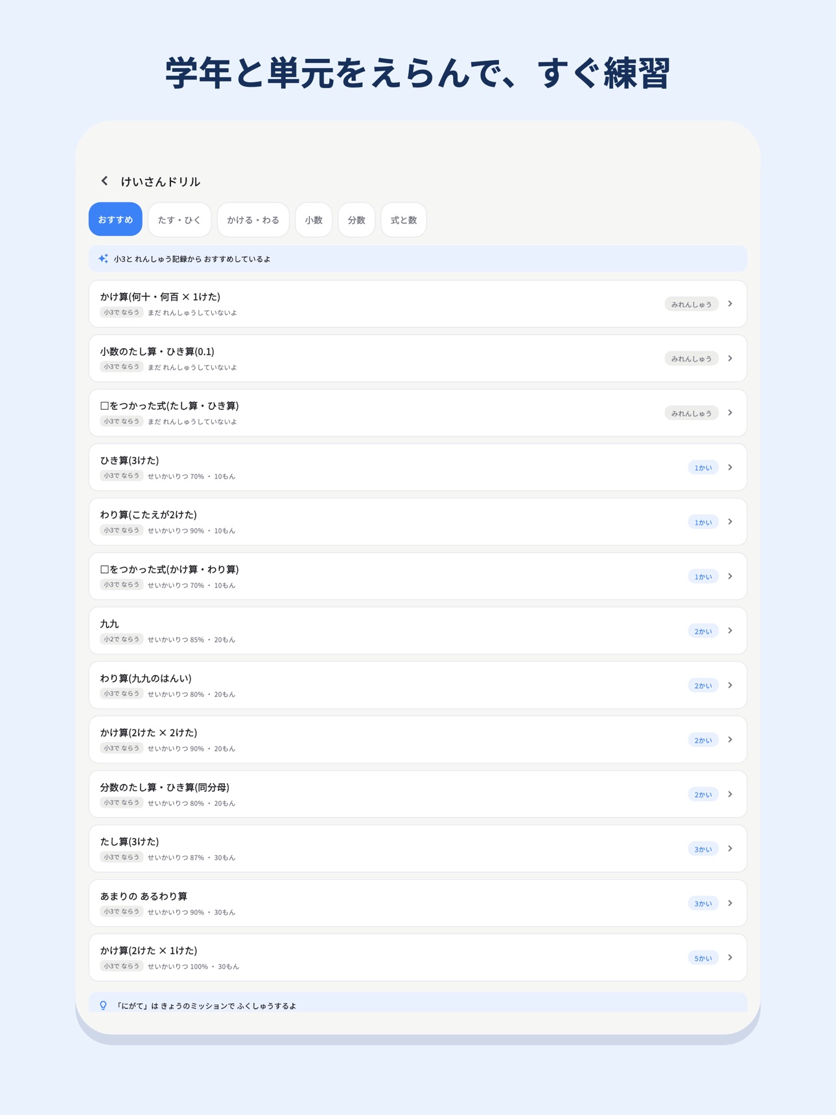Open chevron for かけ算(2けた × 2けた)
Viewport: 836px width, 1115px height.
coord(730,740)
